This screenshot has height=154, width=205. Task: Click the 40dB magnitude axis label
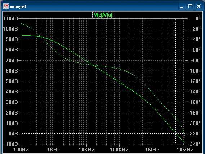pos(12,92)
